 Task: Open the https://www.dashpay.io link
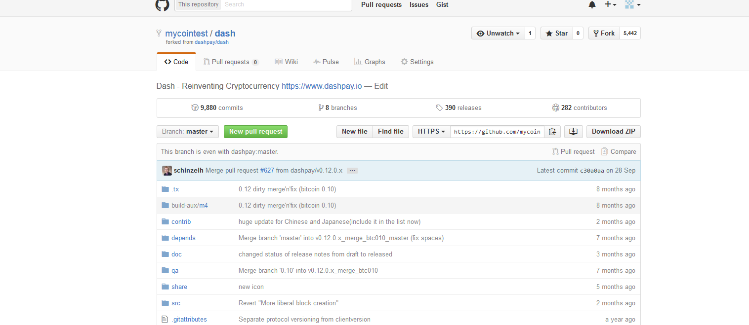click(322, 86)
